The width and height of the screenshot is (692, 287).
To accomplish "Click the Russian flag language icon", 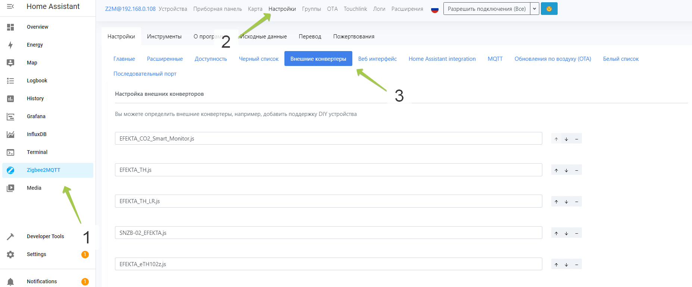I will [x=434, y=9].
